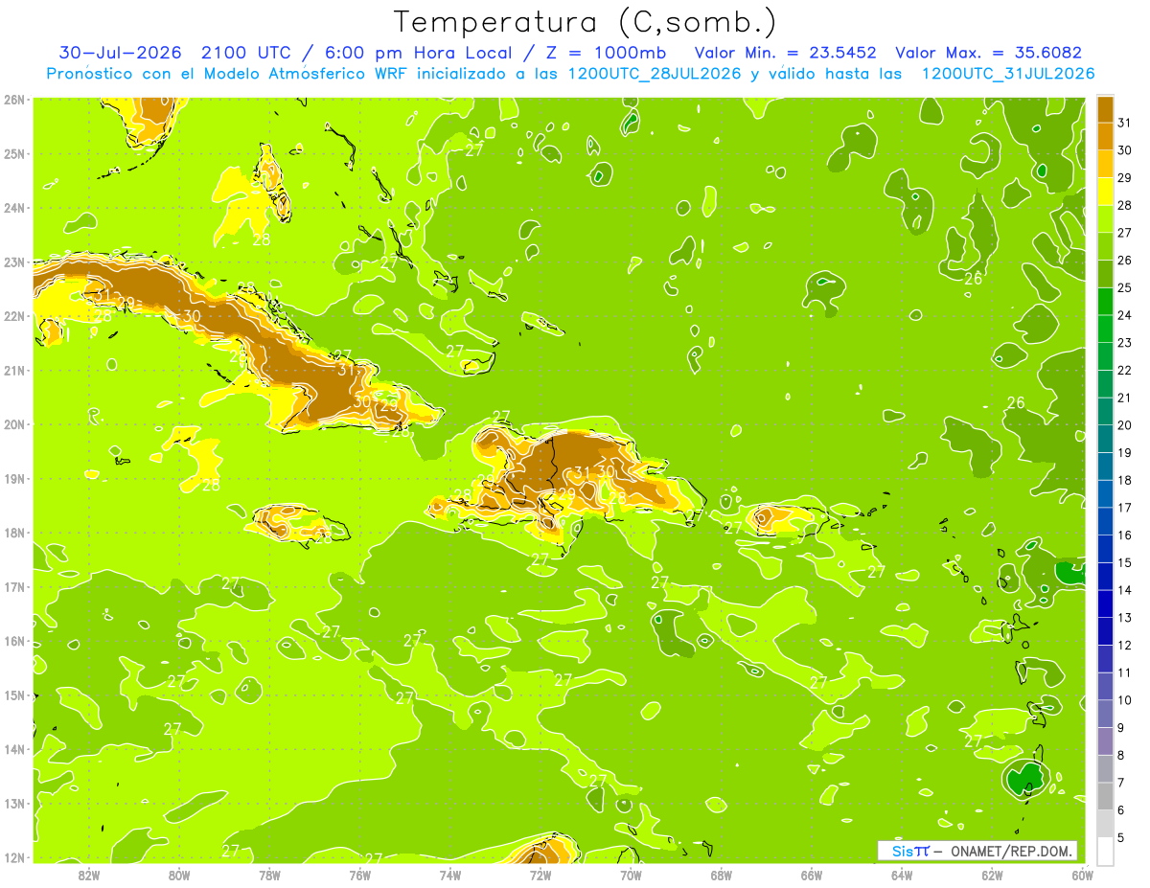Click the "17" value on the color legend
Image resolution: width=1150 pixels, height=888 pixels.
coord(1124,508)
